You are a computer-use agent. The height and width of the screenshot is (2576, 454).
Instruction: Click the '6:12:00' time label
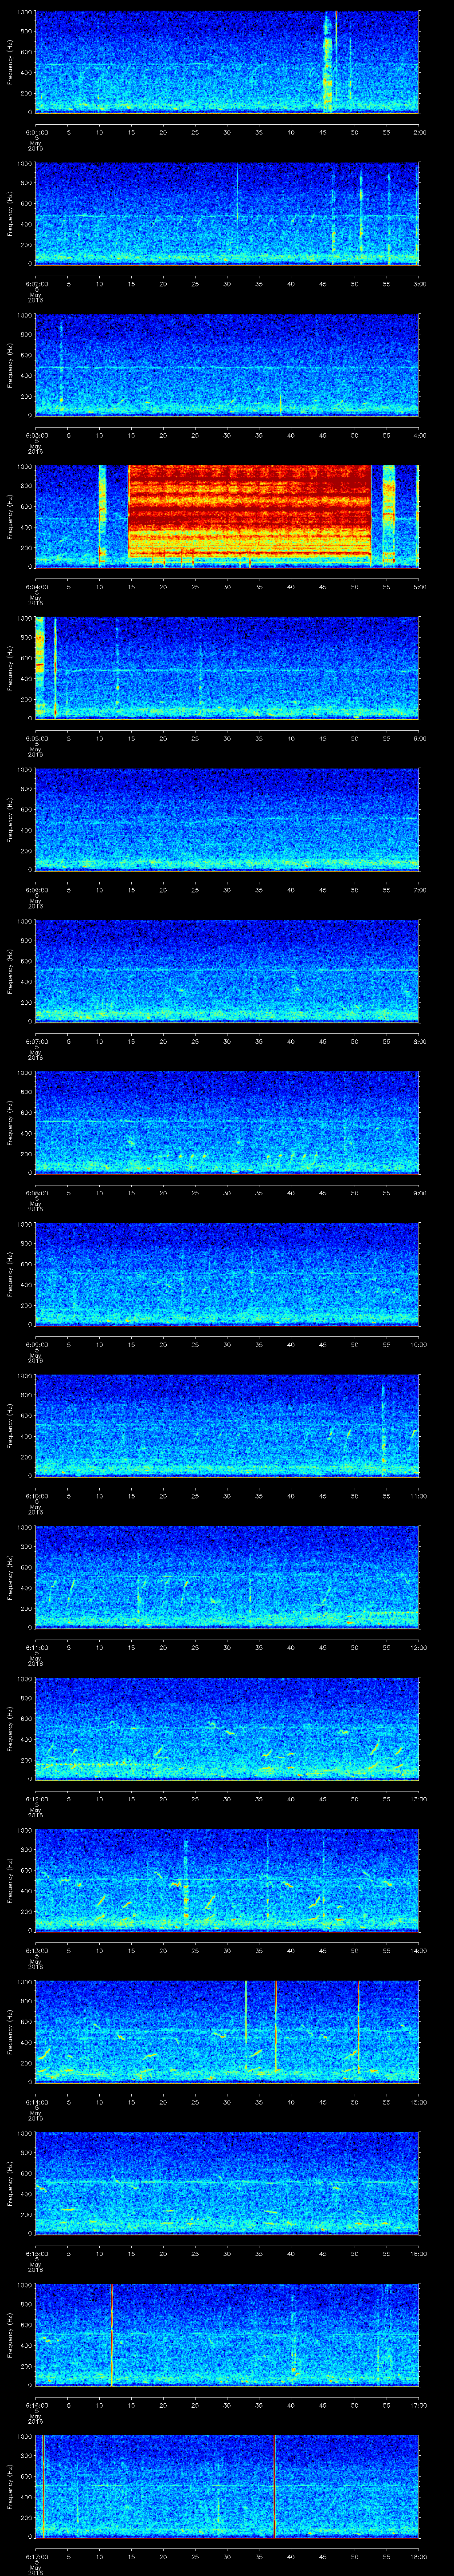click(x=36, y=1798)
